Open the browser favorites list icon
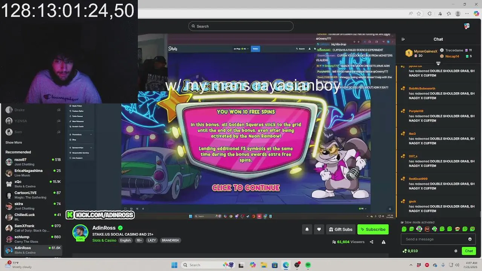 coord(448,14)
